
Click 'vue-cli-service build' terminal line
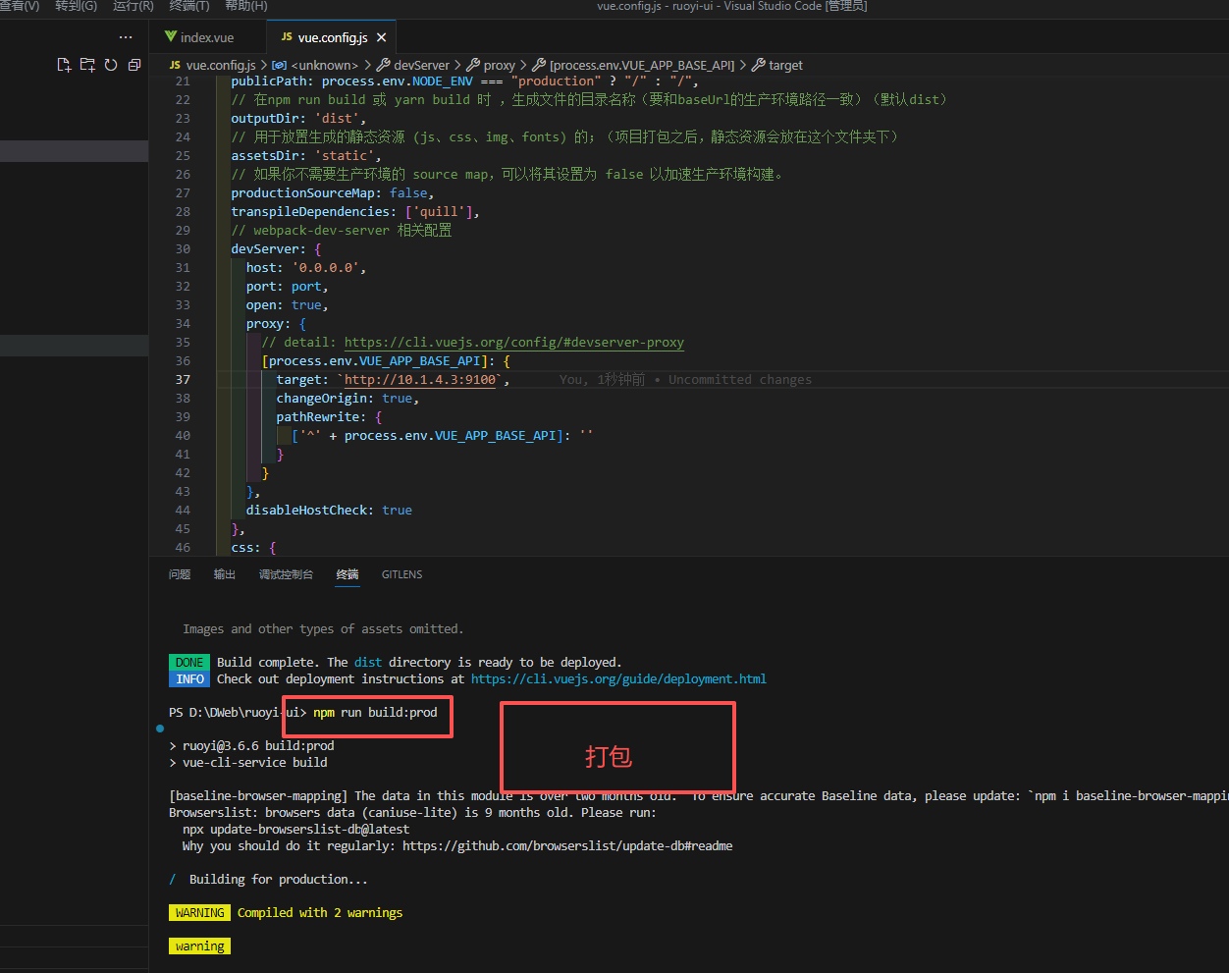point(255,762)
